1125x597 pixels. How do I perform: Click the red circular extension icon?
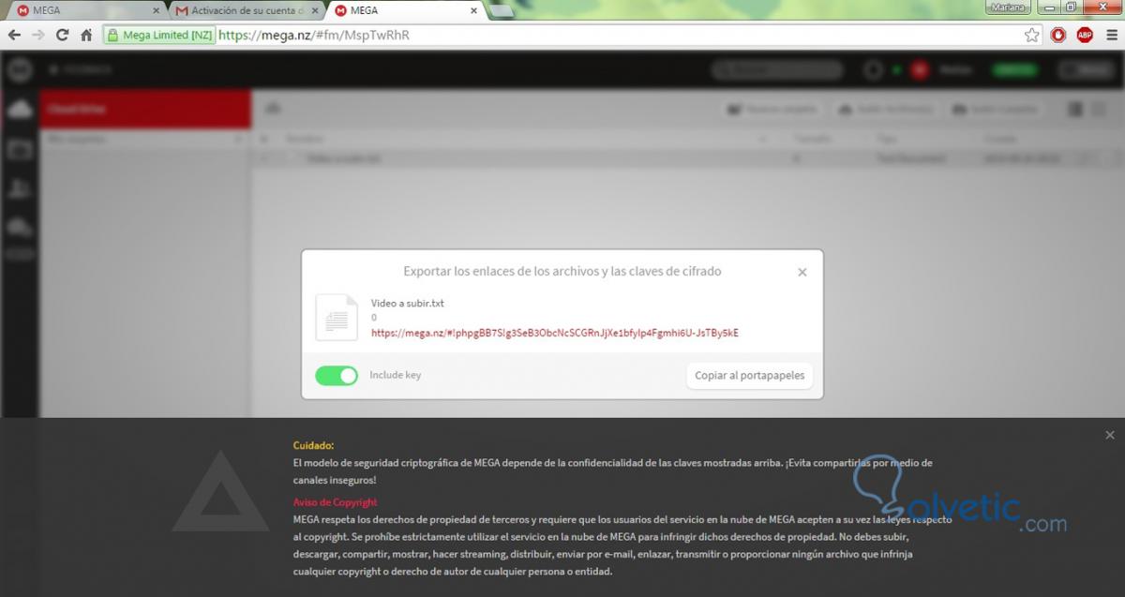tap(1058, 36)
